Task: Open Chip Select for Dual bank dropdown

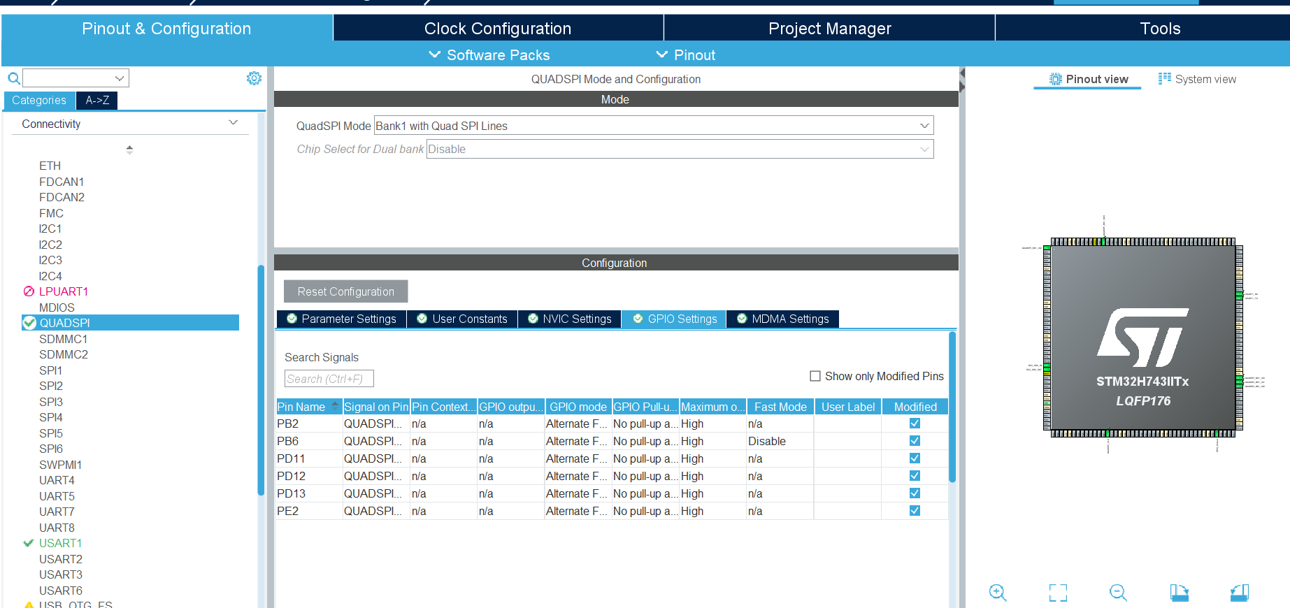Action: 680,149
